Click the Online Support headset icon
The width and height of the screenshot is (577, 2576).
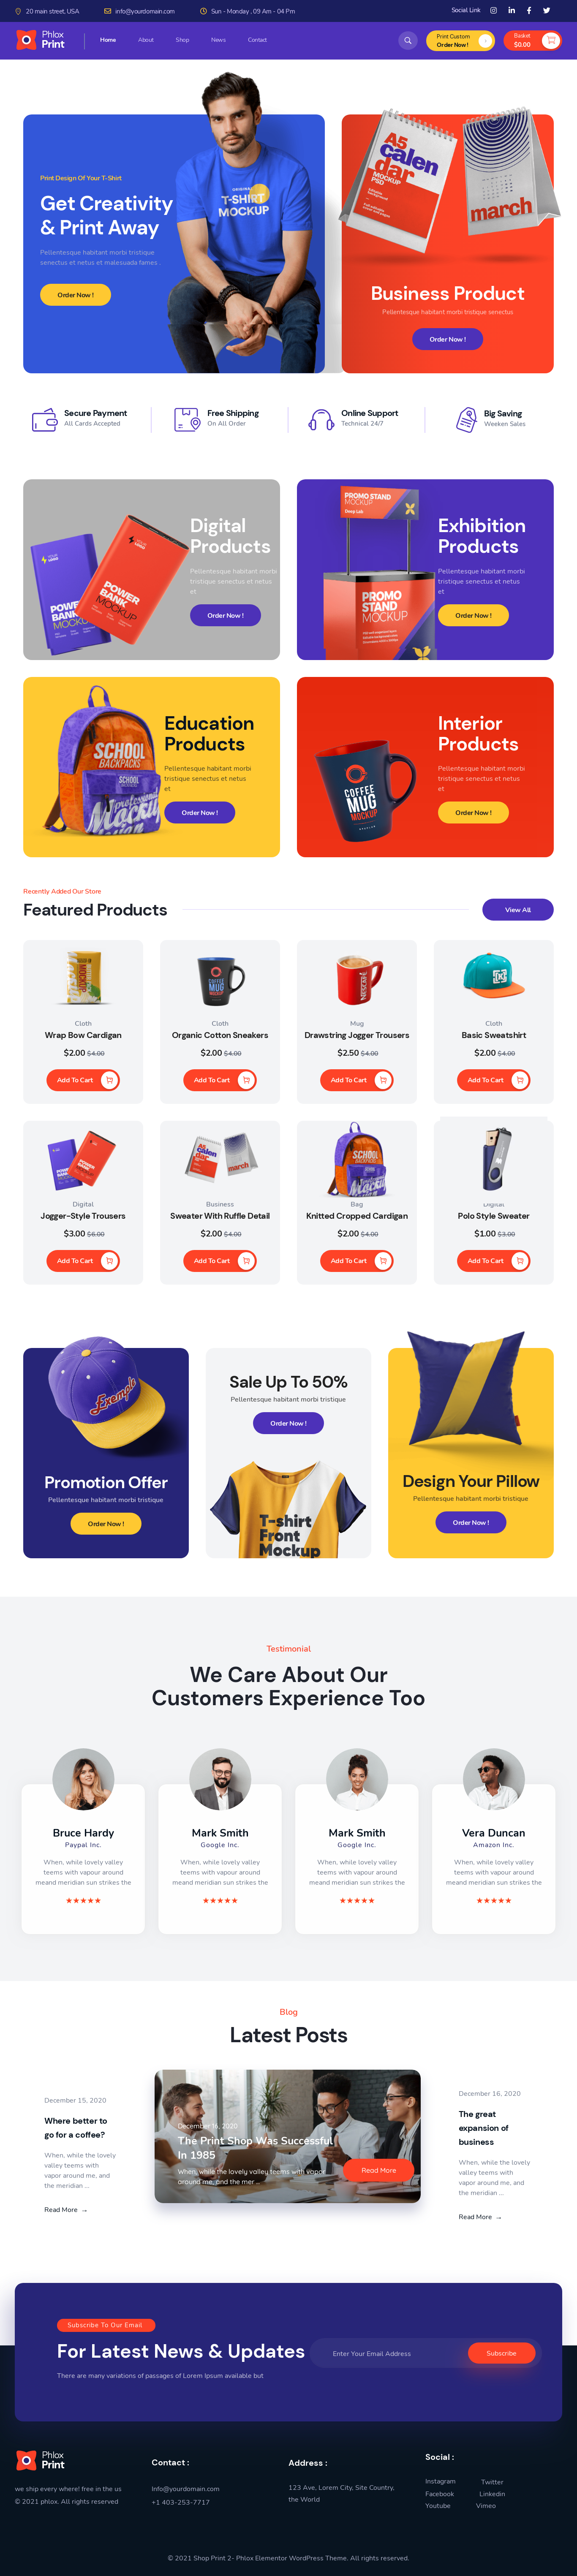(x=320, y=419)
